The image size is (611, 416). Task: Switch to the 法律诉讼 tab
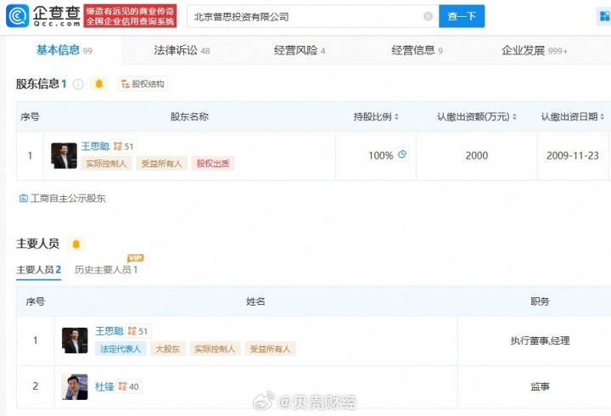pos(181,51)
